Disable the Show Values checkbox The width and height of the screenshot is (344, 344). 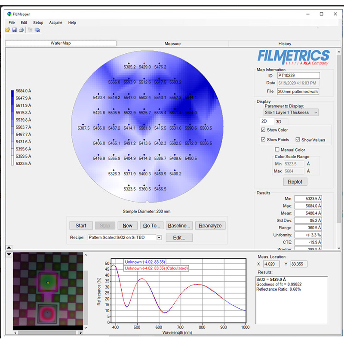coord(298,140)
